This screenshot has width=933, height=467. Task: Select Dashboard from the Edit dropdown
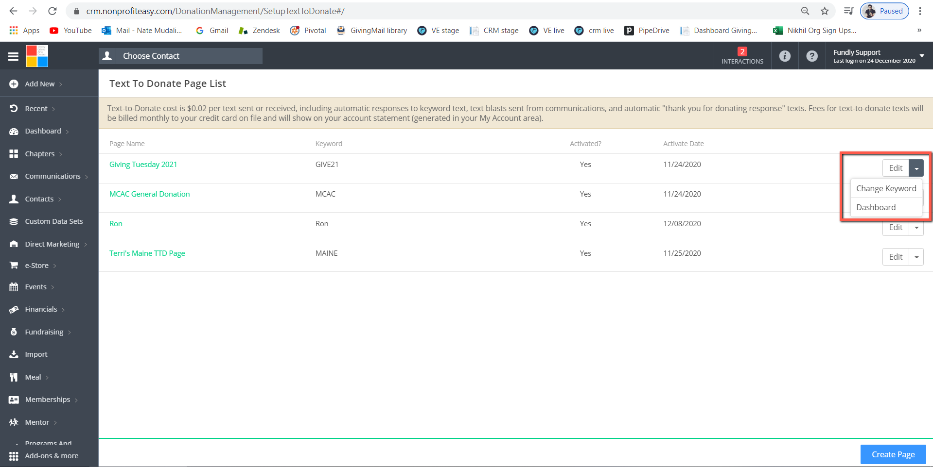click(886, 207)
